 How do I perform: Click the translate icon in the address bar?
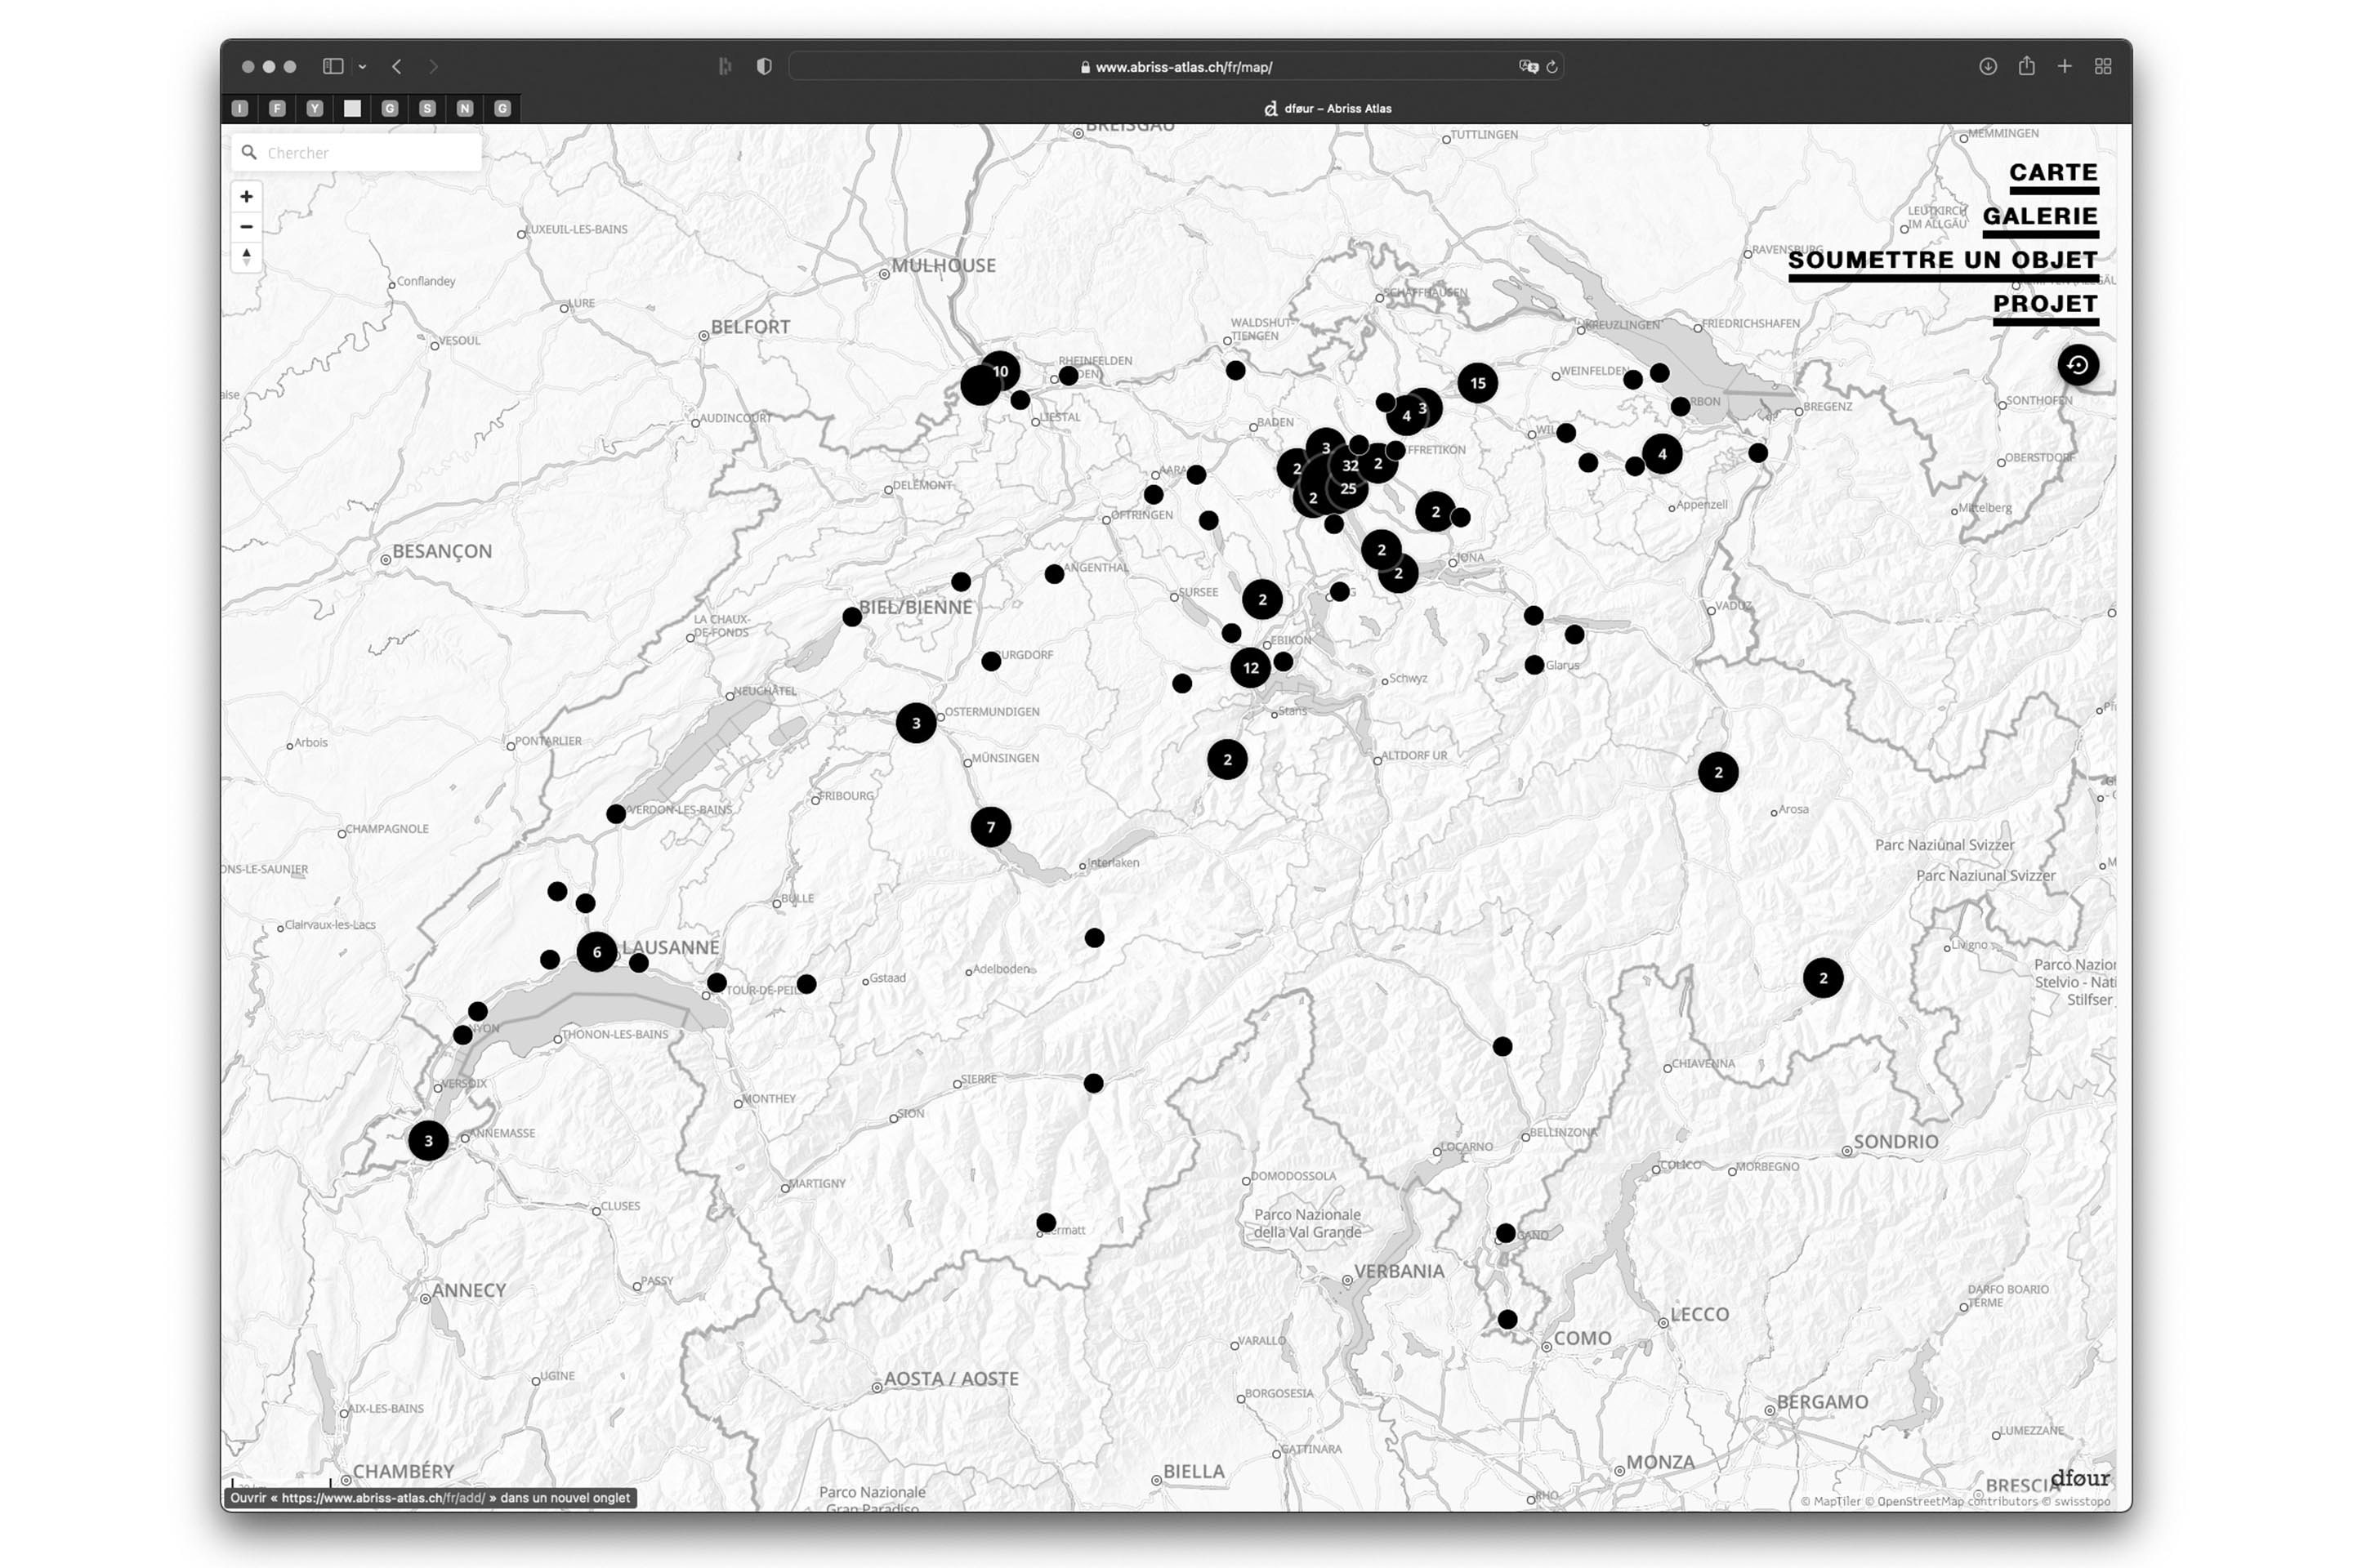point(1527,66)
